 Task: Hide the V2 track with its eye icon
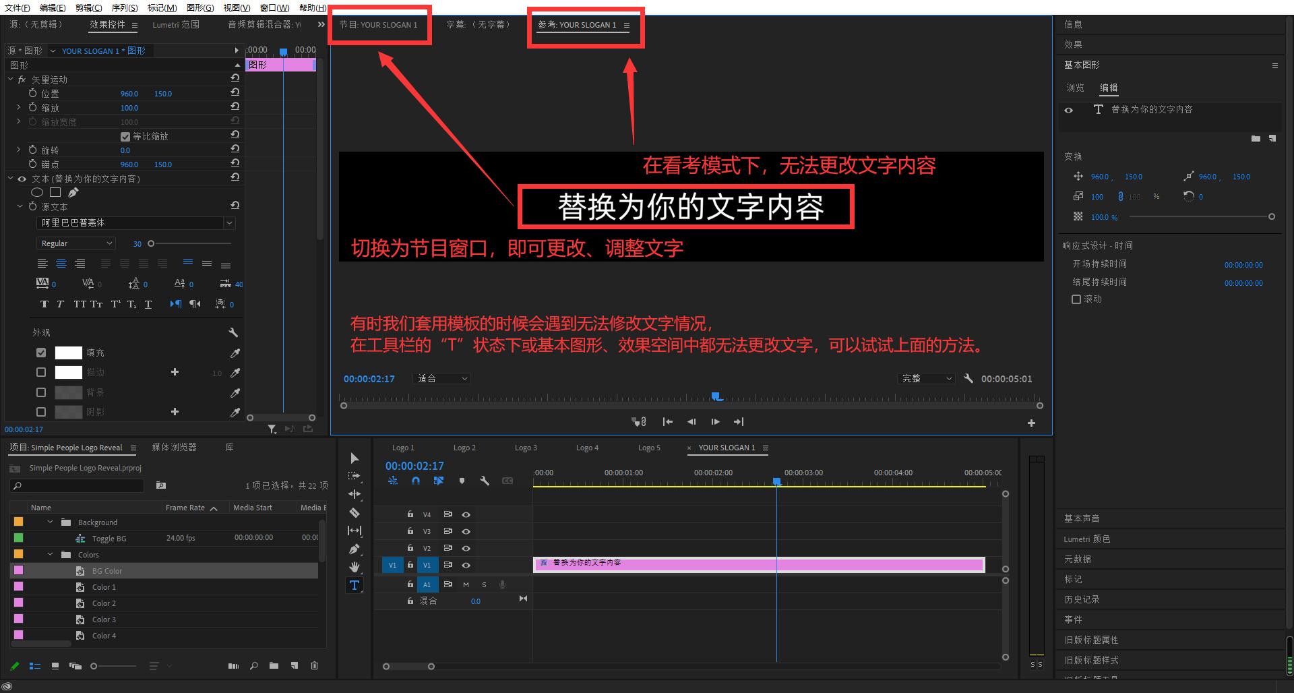pyautogui.click(x=466, y=548)
